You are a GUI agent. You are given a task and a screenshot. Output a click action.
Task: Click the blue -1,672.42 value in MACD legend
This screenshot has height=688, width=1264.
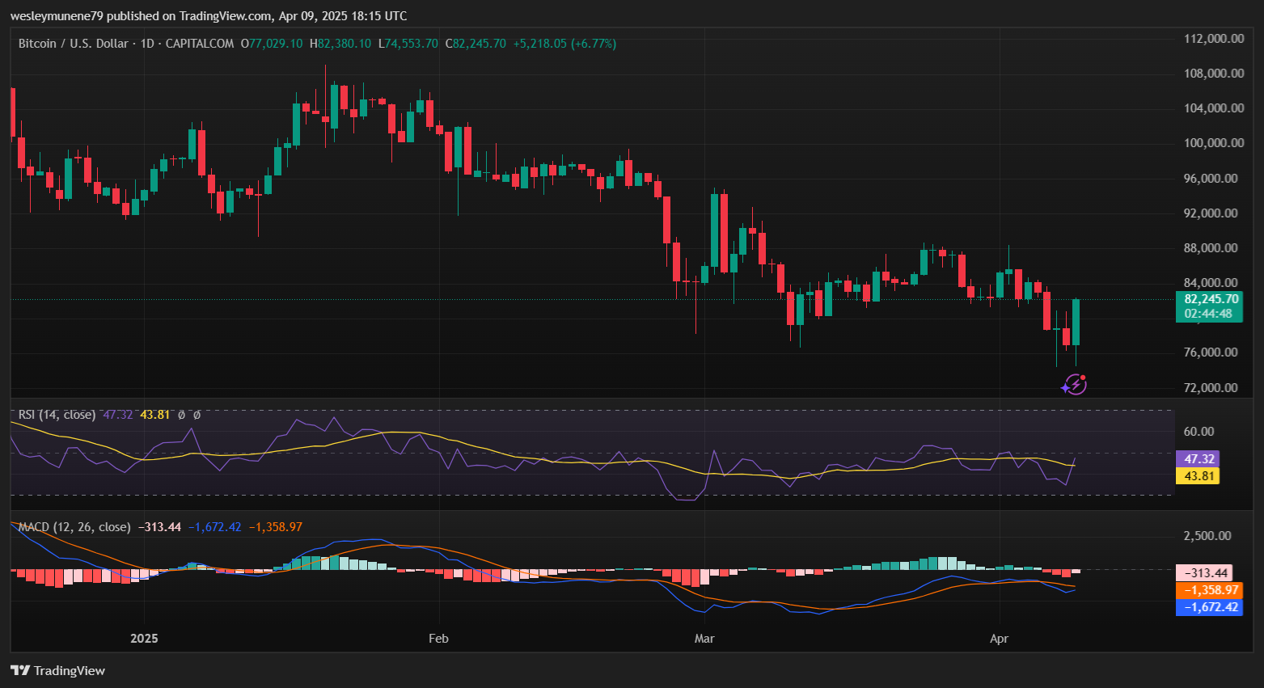(214, 527)
